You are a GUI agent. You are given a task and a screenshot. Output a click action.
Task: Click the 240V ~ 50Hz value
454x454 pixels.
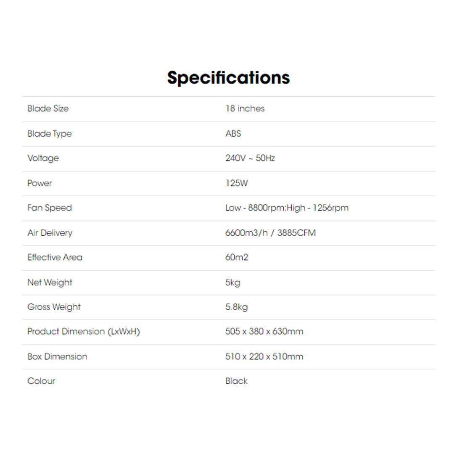pos(250,158)
